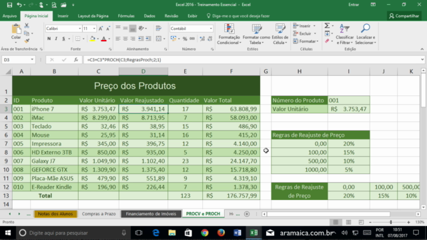Click the Merge and Center icon
Image resolution: width=427 pixels, height=240 pixels.
(159, 39)
